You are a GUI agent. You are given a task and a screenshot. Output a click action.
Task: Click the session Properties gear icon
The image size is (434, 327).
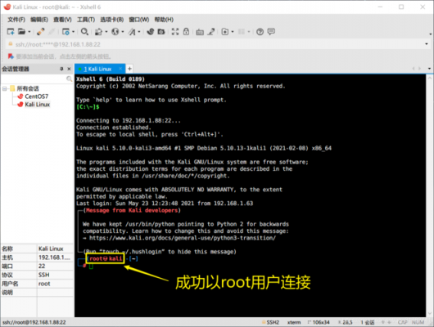click(x=66, y=32)
